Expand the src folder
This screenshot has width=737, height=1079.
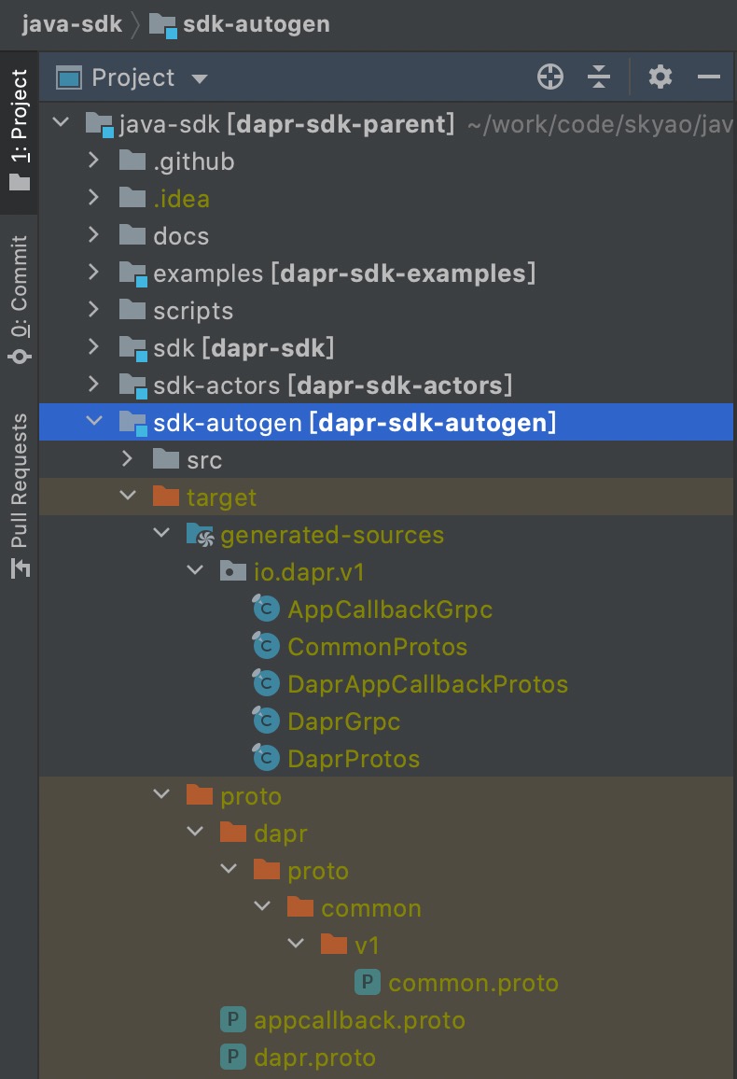pos(127,458)
